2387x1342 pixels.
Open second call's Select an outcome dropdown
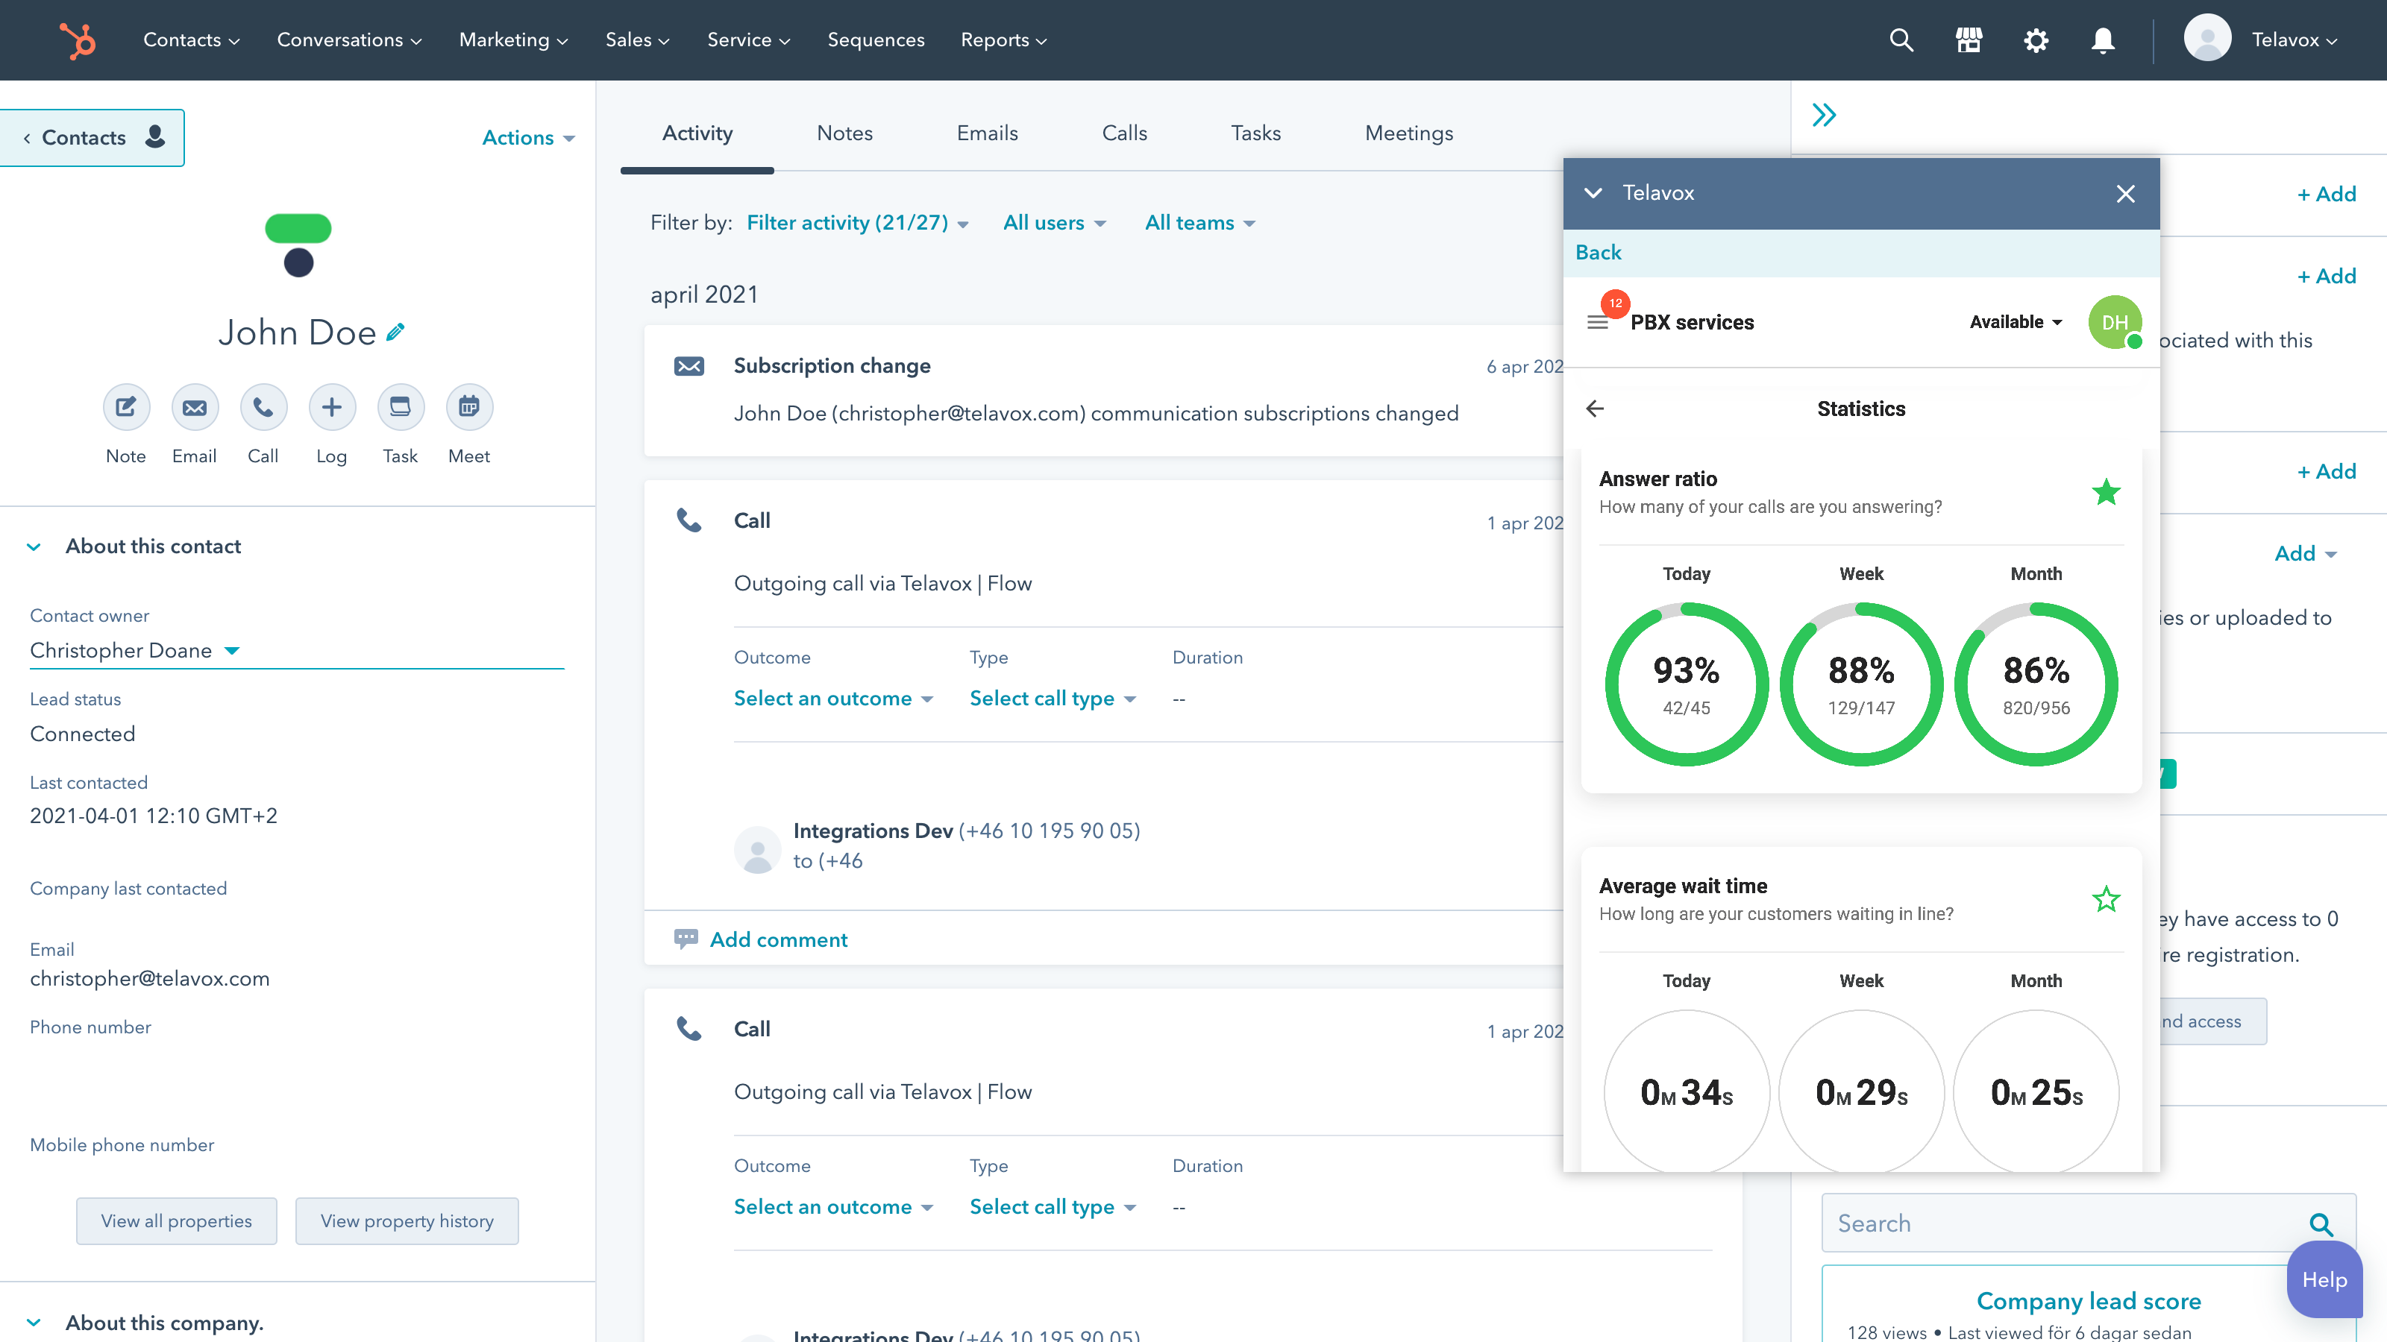tap(833, 1207)
